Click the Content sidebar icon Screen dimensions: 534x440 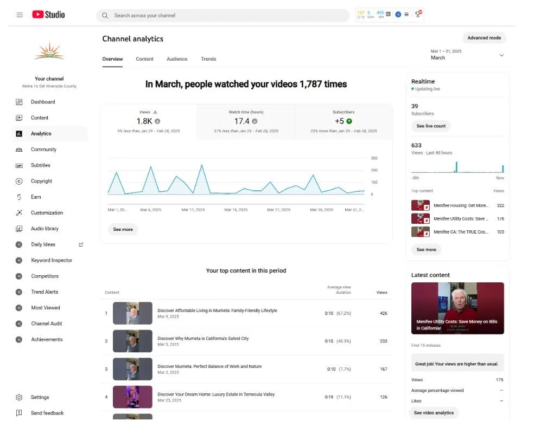click(x=19, y=118)
